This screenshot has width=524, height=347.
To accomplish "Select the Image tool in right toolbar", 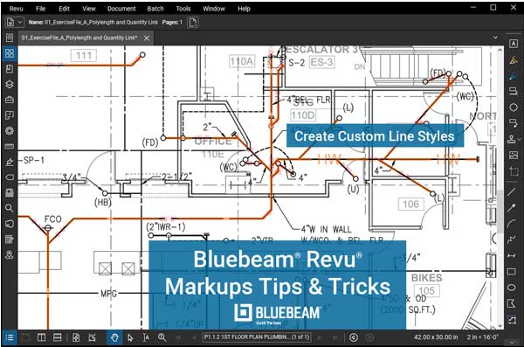I will (x=514, y=155).
